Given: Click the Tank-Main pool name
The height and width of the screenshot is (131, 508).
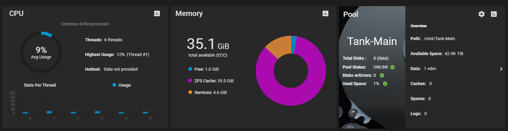Looking at the screenshot, I should pyautogui.click(x=372, y=41).
